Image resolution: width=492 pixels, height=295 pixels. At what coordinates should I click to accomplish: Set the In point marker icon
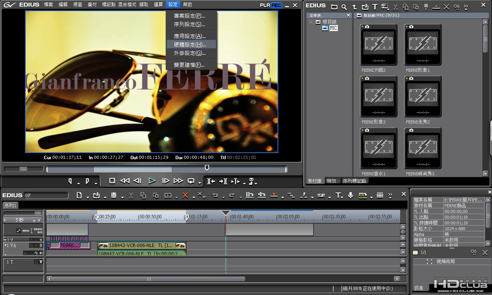70,181
